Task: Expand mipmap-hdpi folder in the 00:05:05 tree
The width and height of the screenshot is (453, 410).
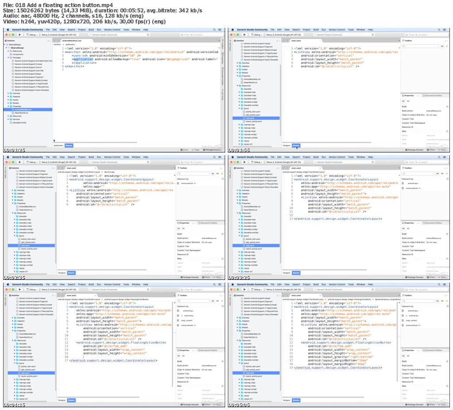Action: 240,379
